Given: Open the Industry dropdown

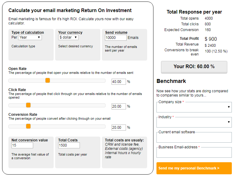Looking at the screenshot, I should pyautogui.click(x=194, y=122).
